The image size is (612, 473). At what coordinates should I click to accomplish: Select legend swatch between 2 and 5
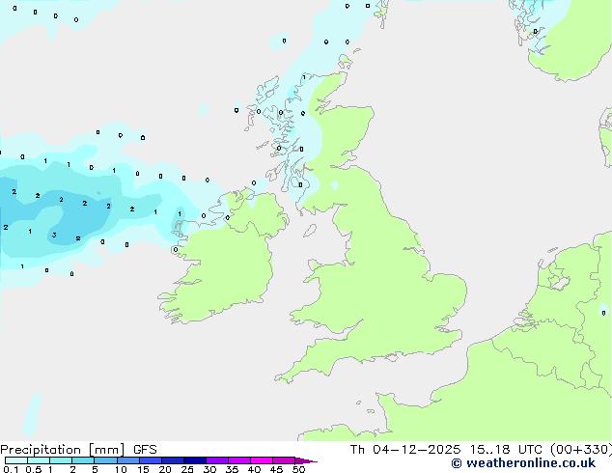click(x=83, y=460)
